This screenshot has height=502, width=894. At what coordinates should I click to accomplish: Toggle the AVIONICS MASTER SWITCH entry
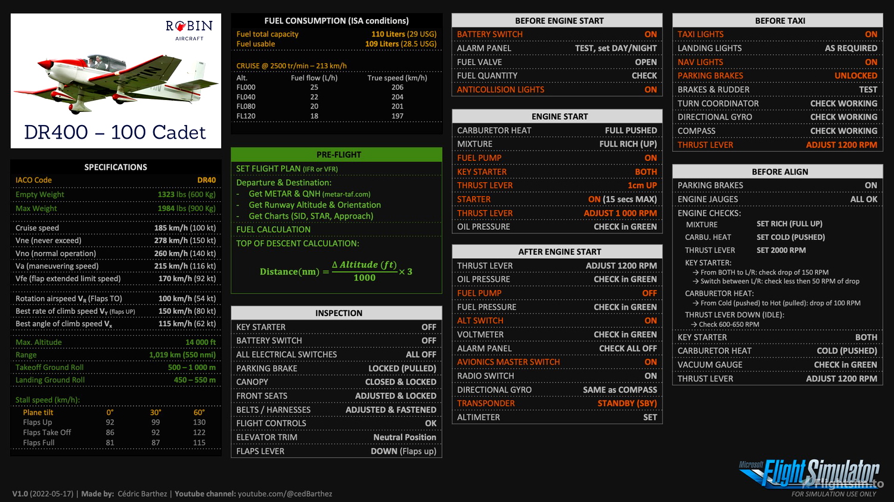pyautogui.click(x=509, y=361)
